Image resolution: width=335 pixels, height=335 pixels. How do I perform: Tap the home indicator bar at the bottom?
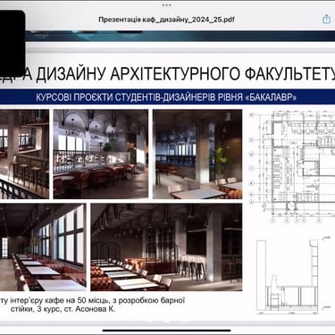[x=167, y=331]
